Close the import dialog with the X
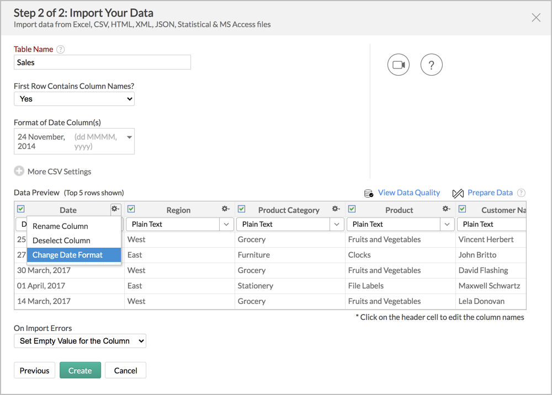 (x=536, y=18)
